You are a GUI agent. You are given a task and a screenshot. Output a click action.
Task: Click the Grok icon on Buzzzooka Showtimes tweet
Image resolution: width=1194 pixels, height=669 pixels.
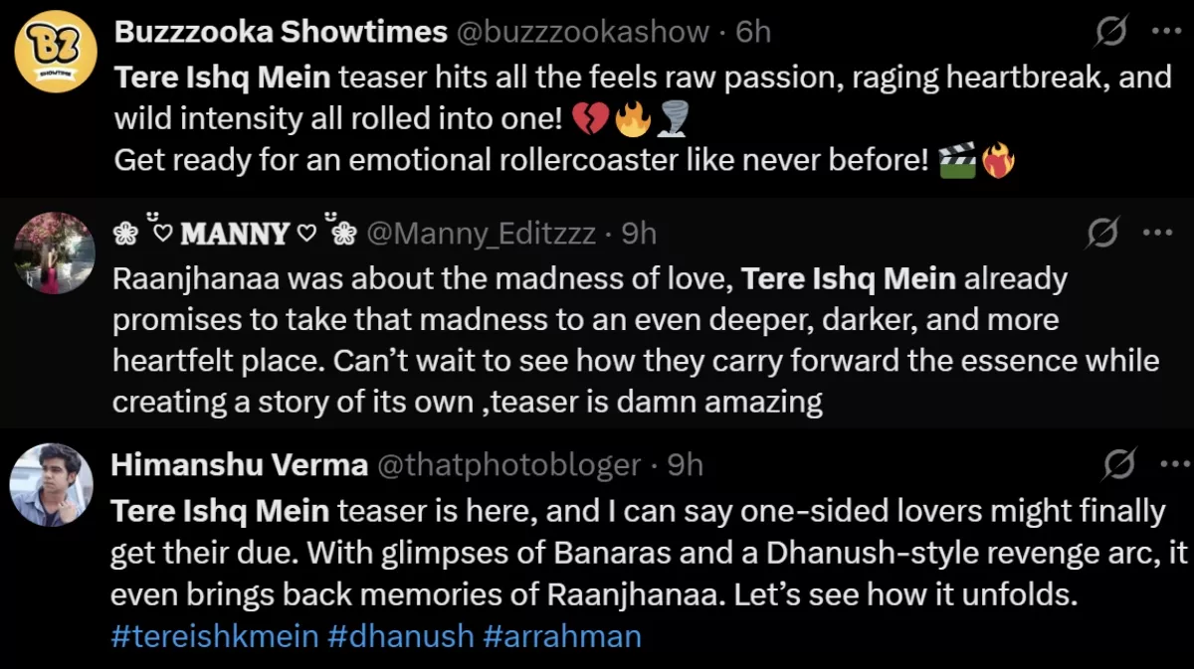click(x=1111, y=33)
